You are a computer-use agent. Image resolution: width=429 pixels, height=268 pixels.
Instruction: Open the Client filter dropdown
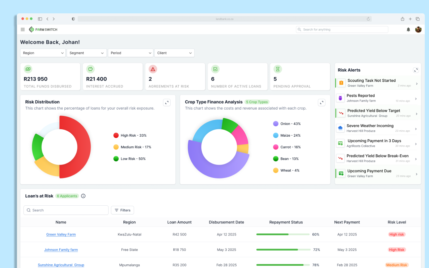[x=174, y=53]
